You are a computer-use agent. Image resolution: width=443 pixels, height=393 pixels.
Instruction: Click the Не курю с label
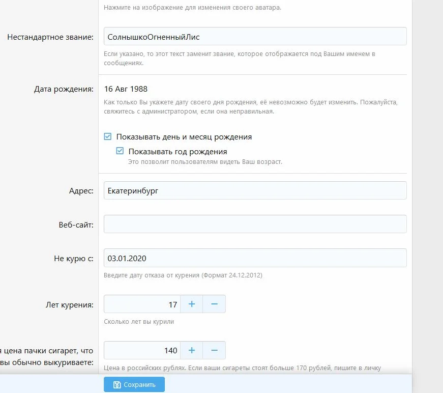tap(74, 259)
